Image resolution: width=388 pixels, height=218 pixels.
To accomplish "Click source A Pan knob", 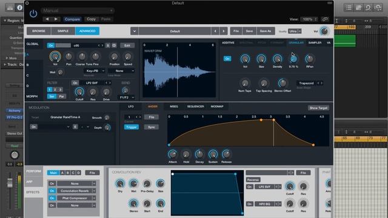I will coord(69,56).
